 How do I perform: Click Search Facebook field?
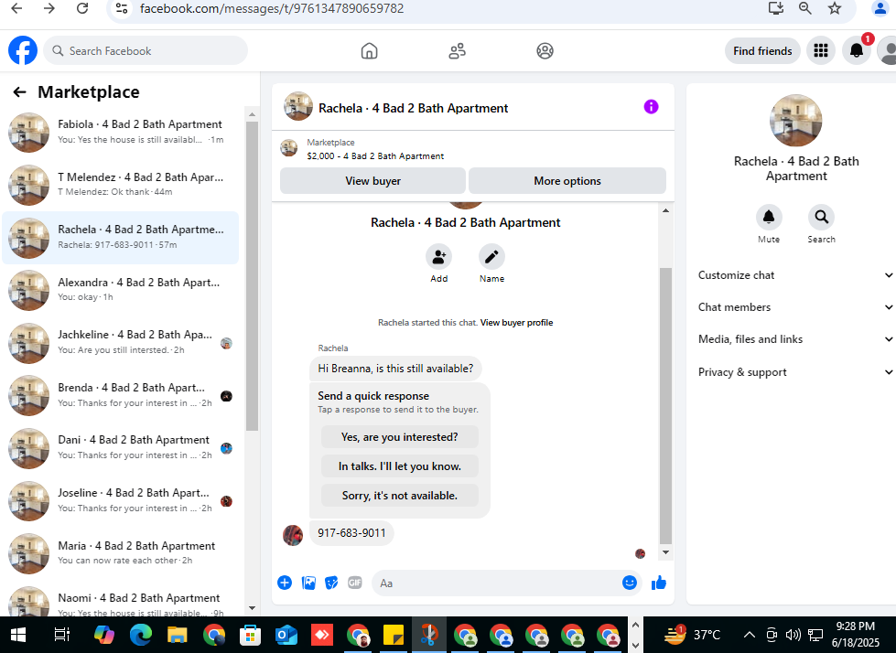tap(146, 51)
